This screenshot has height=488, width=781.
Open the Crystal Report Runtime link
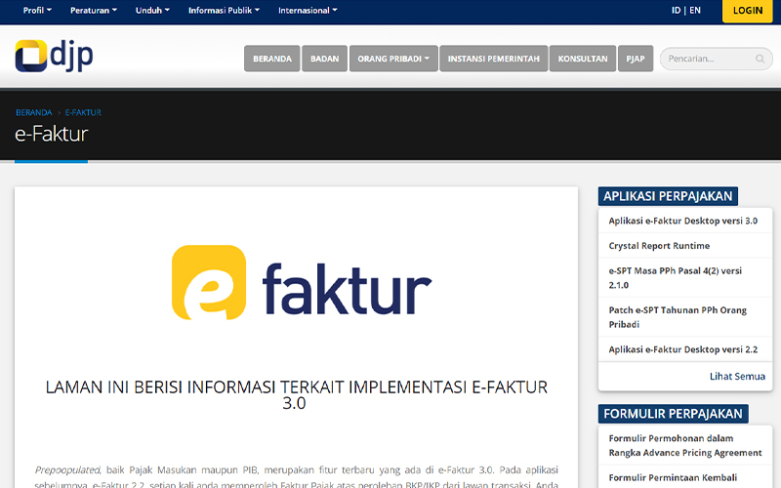coord(659,246)
